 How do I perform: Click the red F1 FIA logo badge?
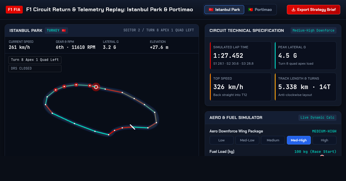pos(14,9)
